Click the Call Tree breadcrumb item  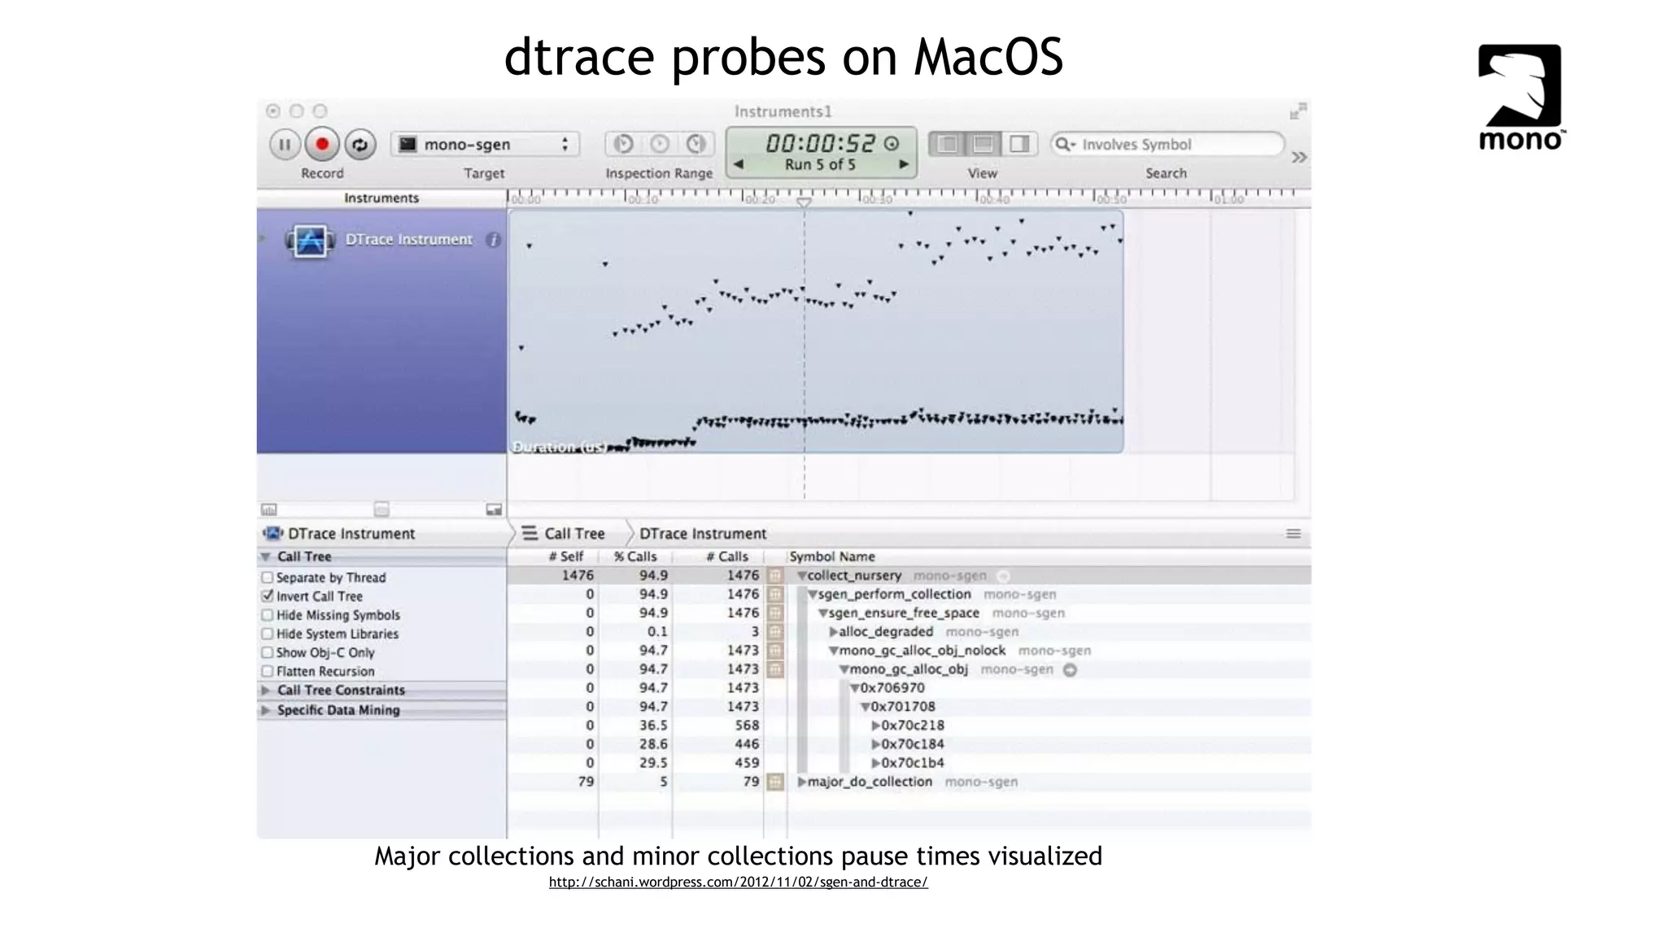(574, 534)
